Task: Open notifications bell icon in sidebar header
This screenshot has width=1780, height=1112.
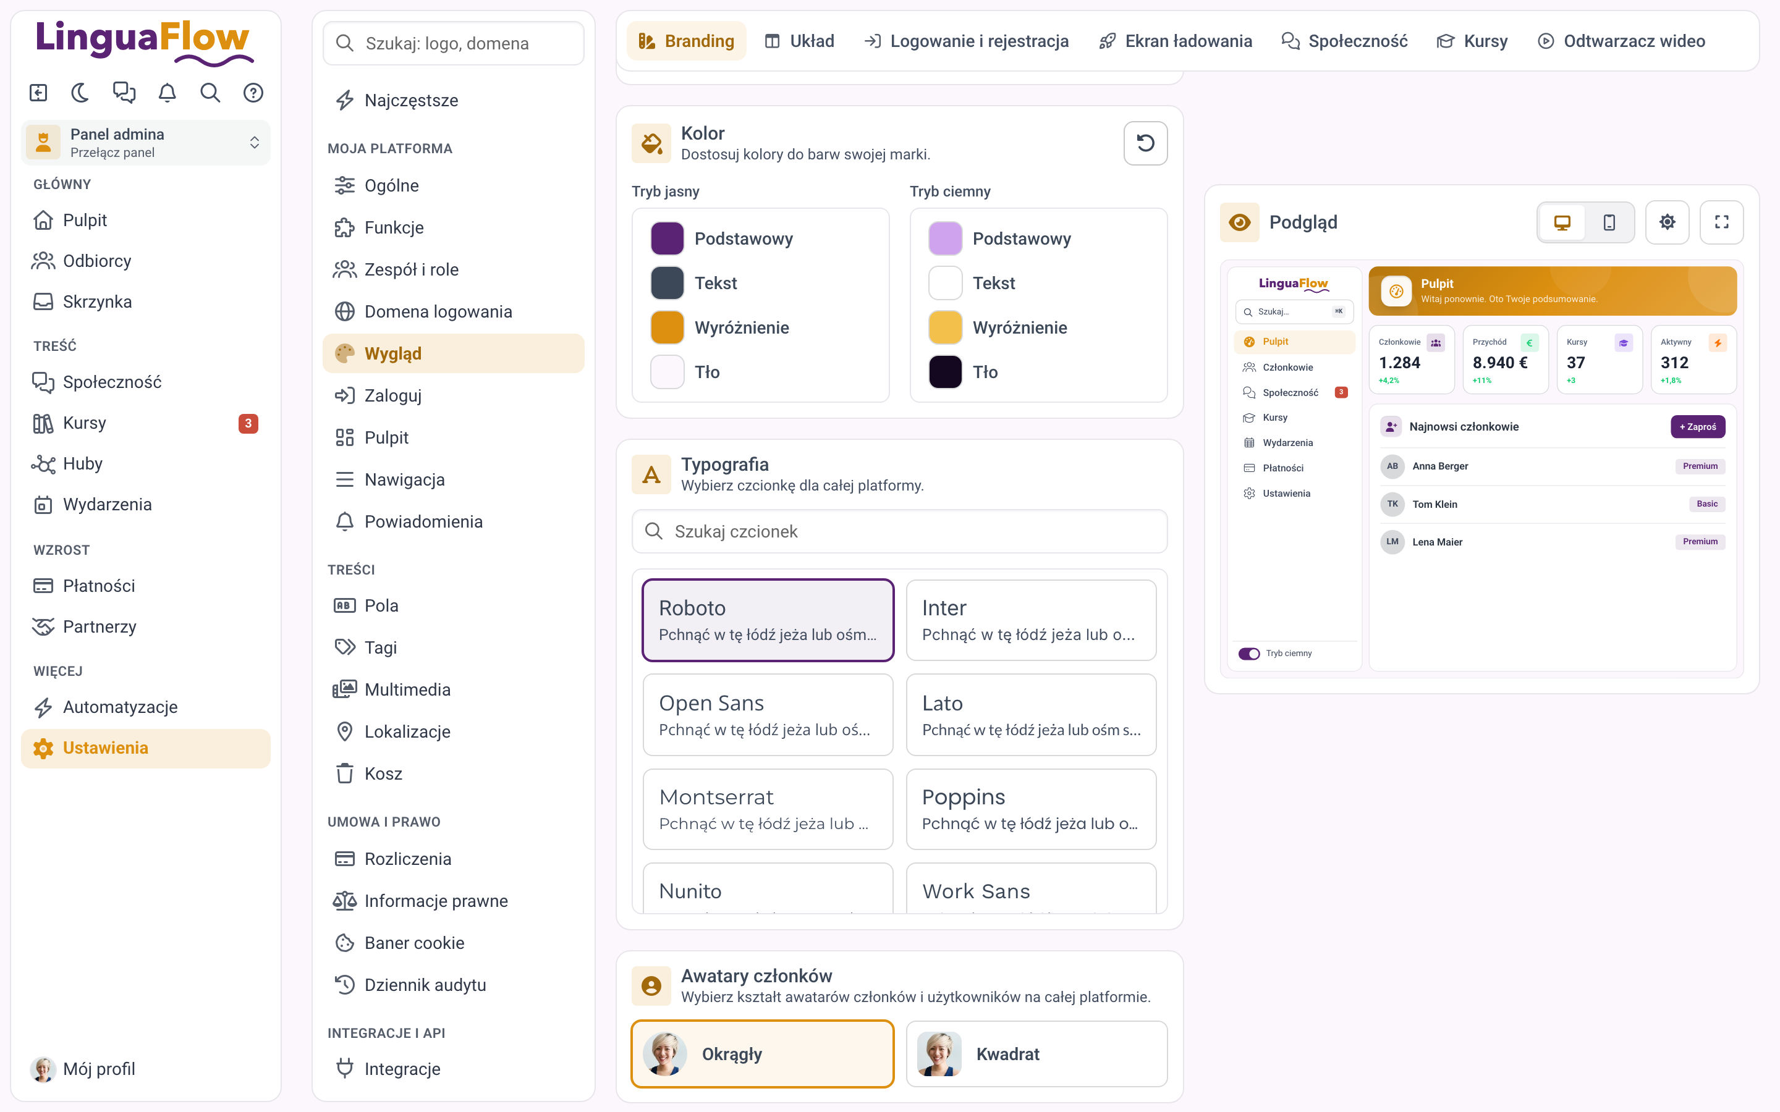Action: coord(167,93)
